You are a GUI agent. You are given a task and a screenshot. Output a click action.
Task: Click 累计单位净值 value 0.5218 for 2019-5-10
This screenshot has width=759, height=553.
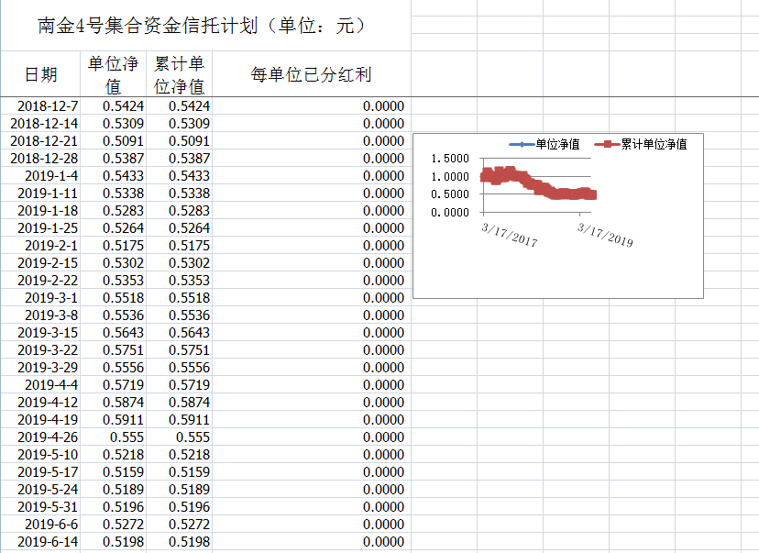tap(179, 455)
